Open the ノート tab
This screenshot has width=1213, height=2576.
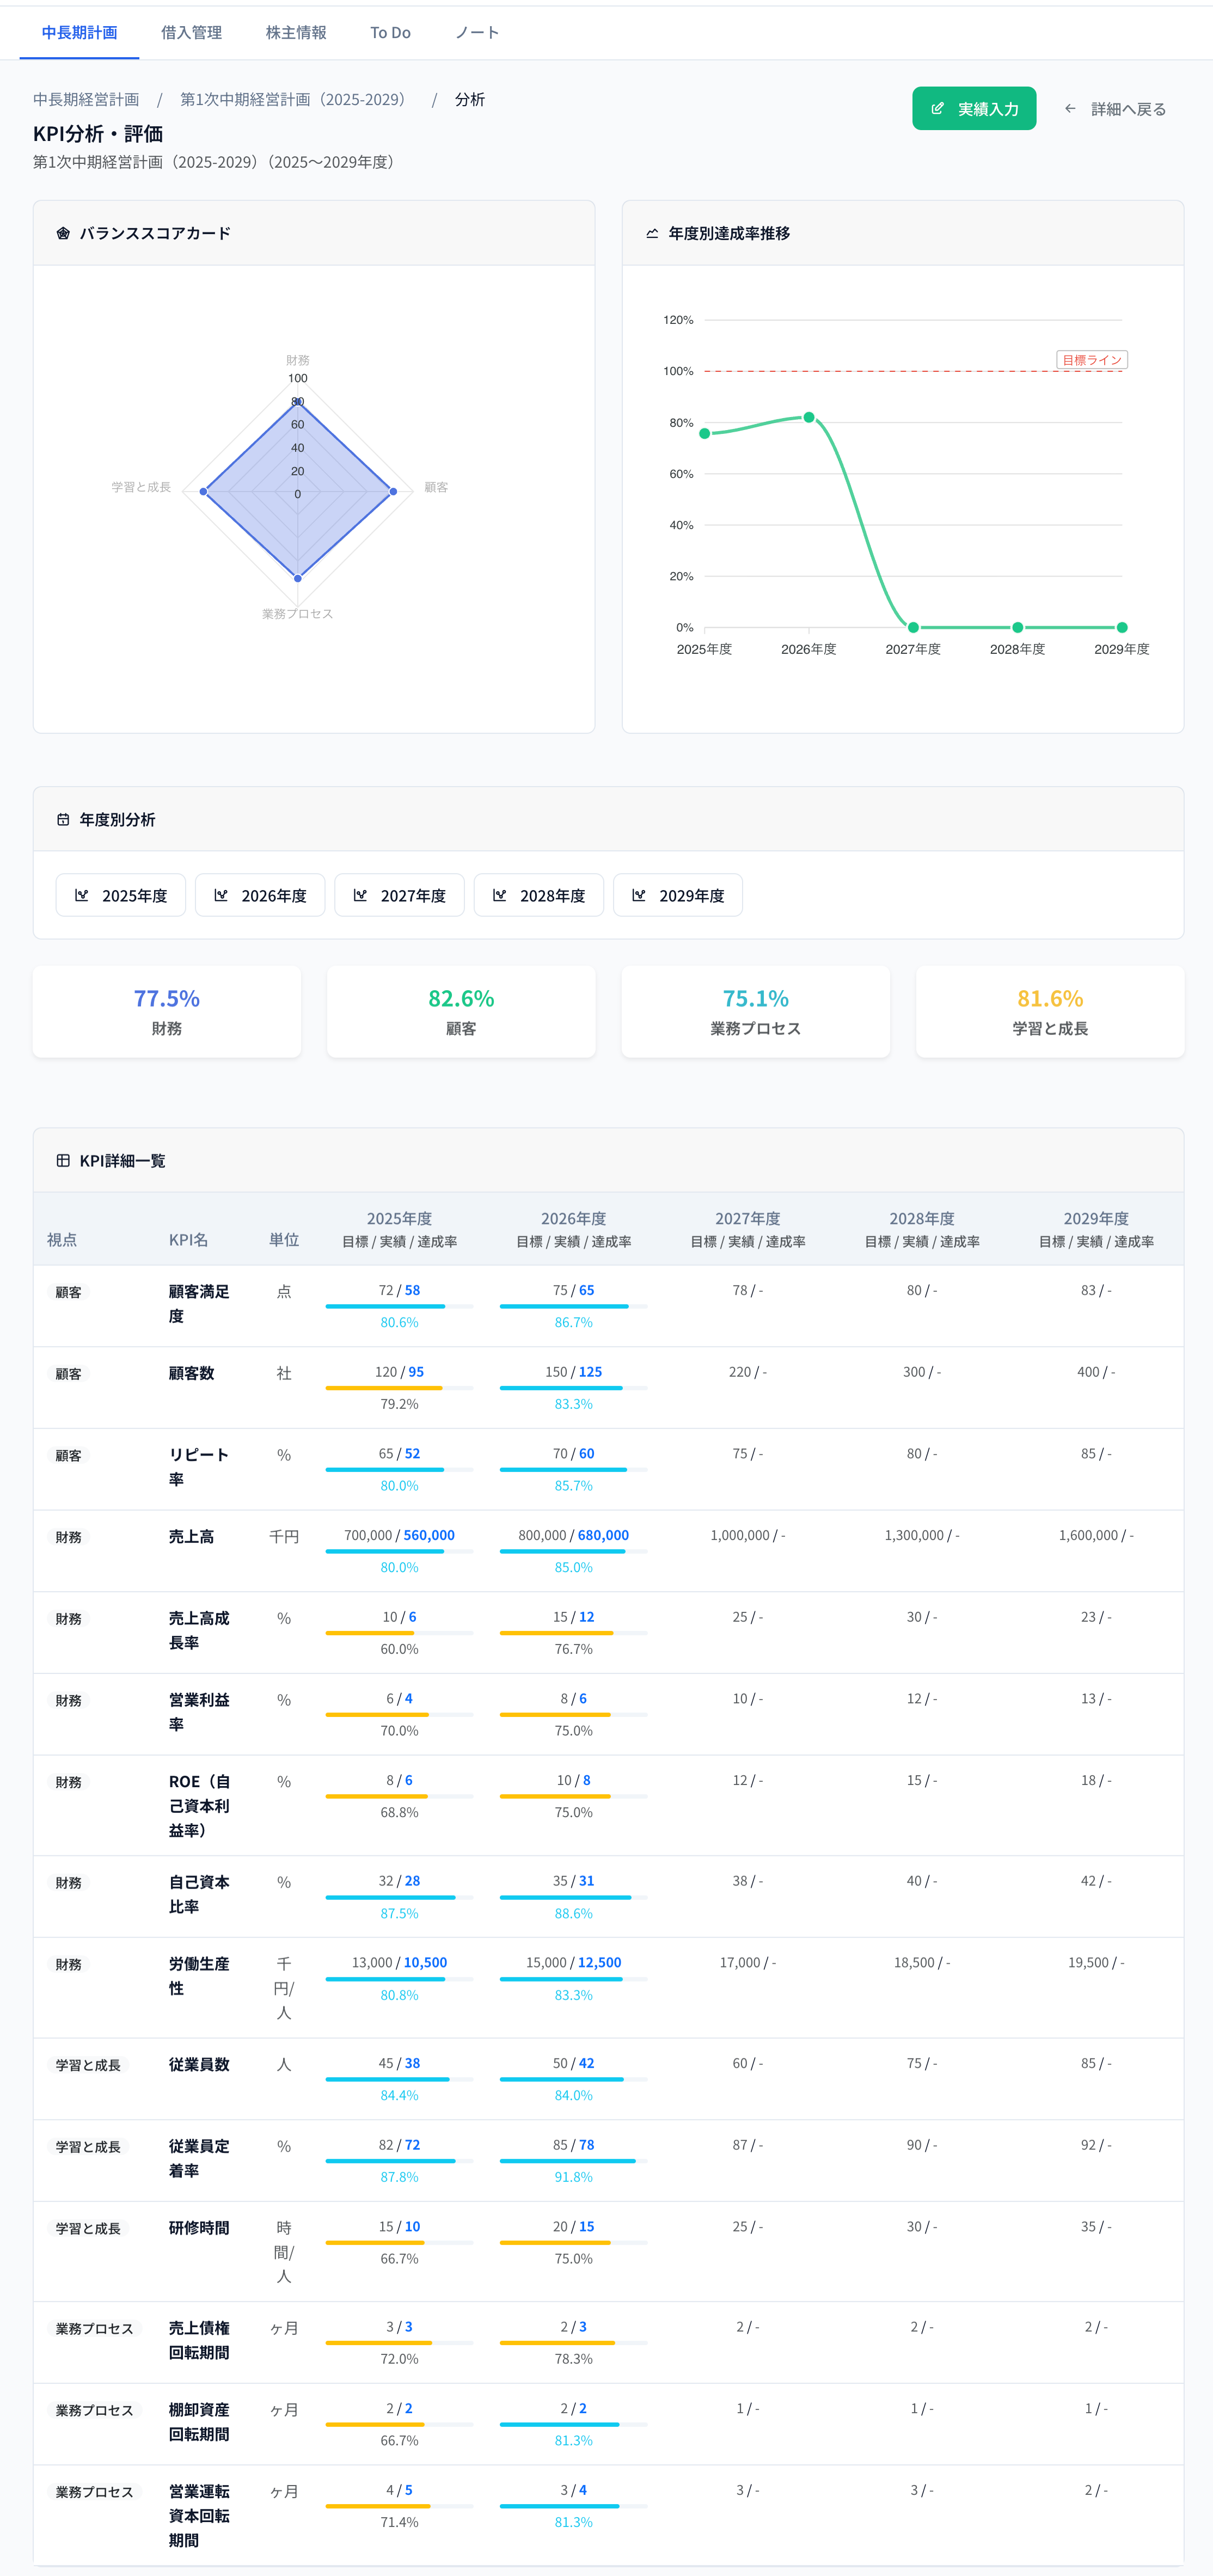point(477,33)
